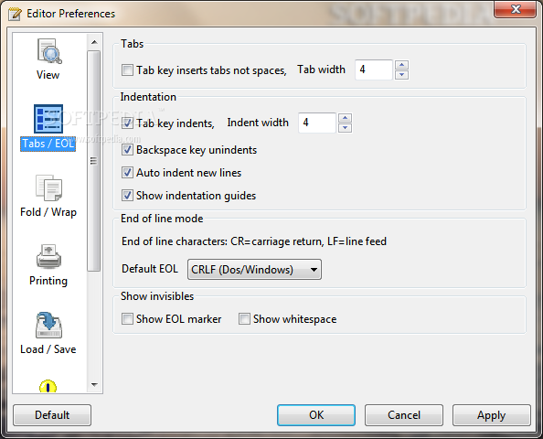Click the End of line characters description
This screenshot has width=543, height=439.
pos(254,241)
